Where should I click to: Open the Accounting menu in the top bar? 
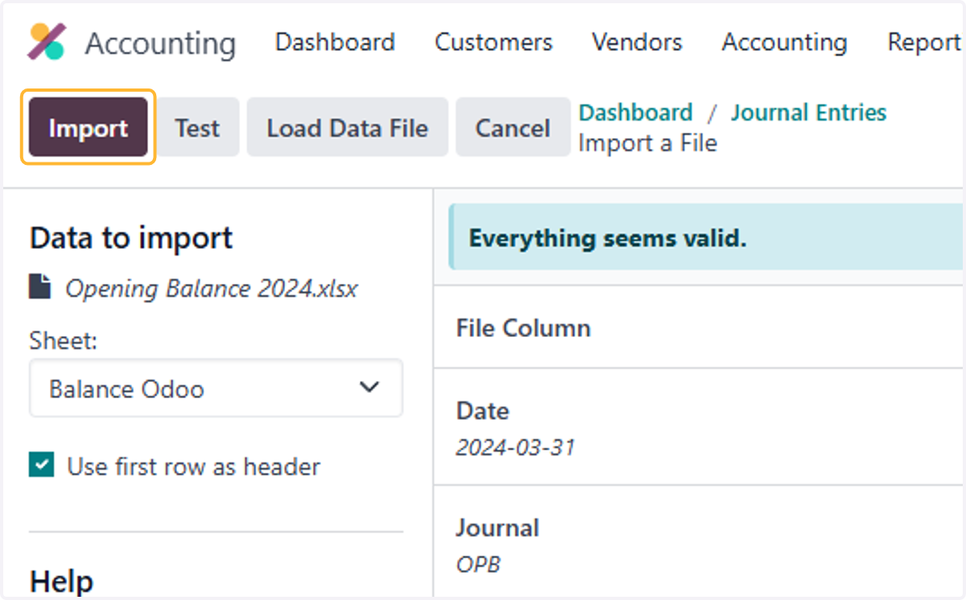(784, 42)
